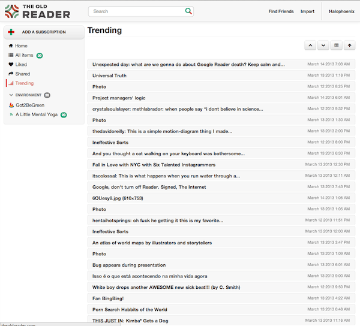Open Ineffective Sorts post dated March 13
Screen dimensions: 360x326
221,231
